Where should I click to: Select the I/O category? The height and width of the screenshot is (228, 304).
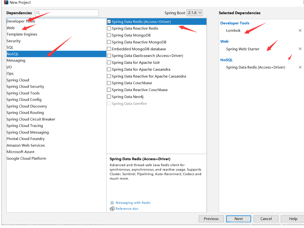(9, 67)
